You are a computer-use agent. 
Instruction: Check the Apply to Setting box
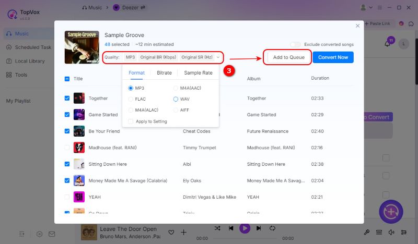tap(131, 121)
